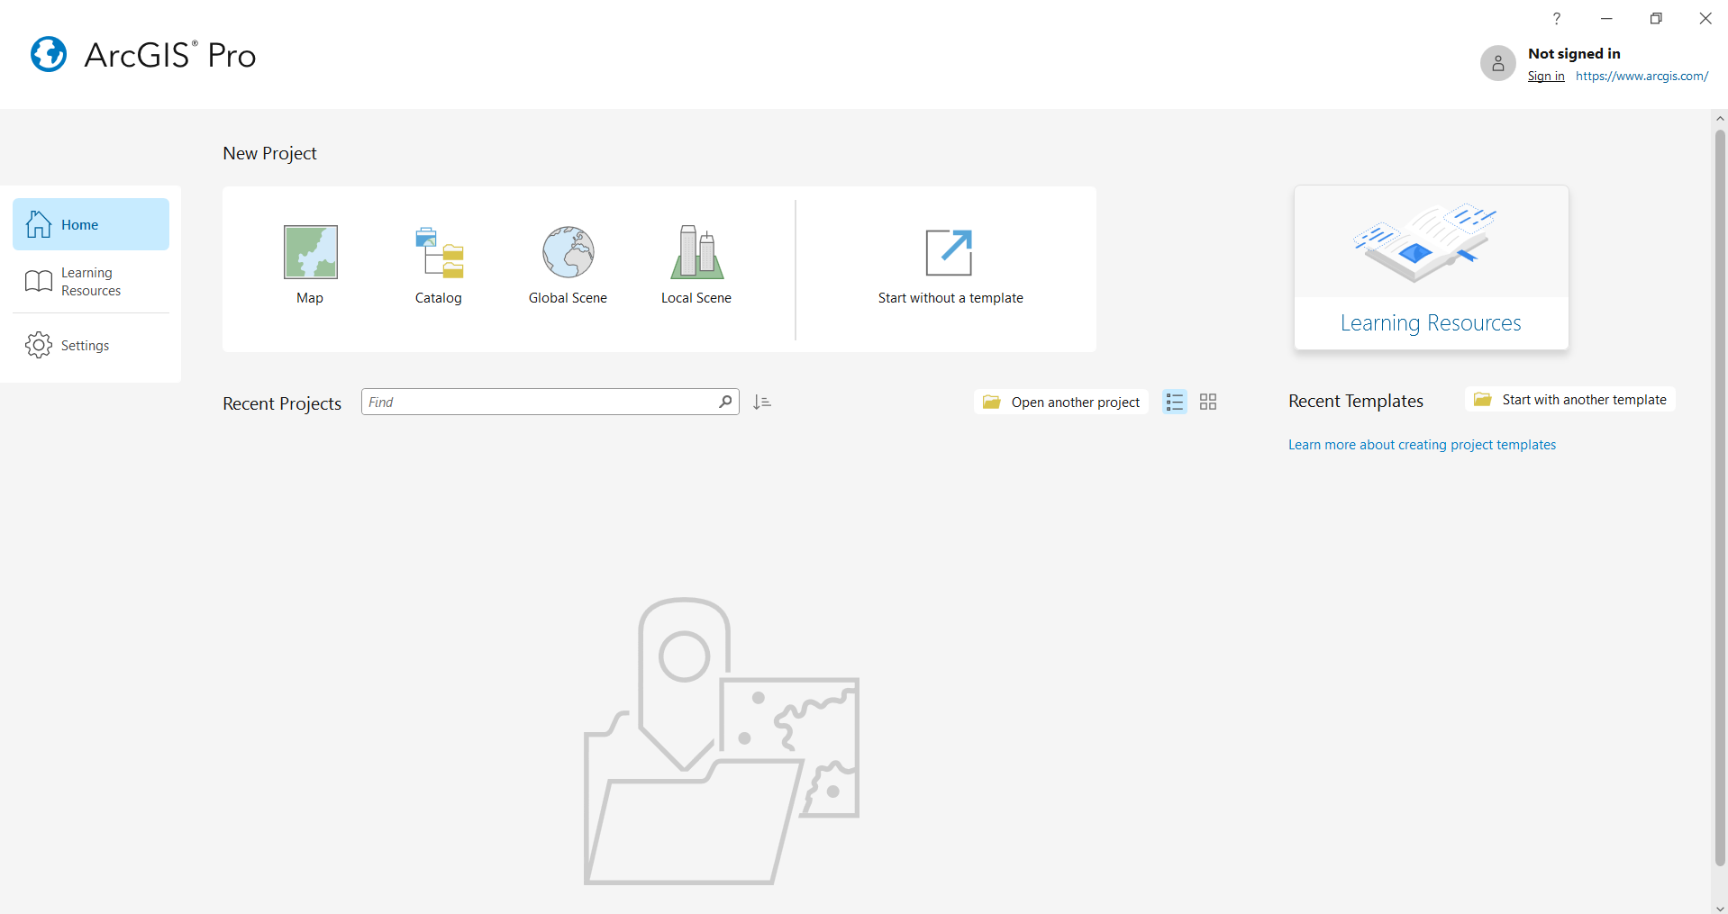Open the Learning Resources card
Screen dimensions: 1728x914
click(1431, 267)
